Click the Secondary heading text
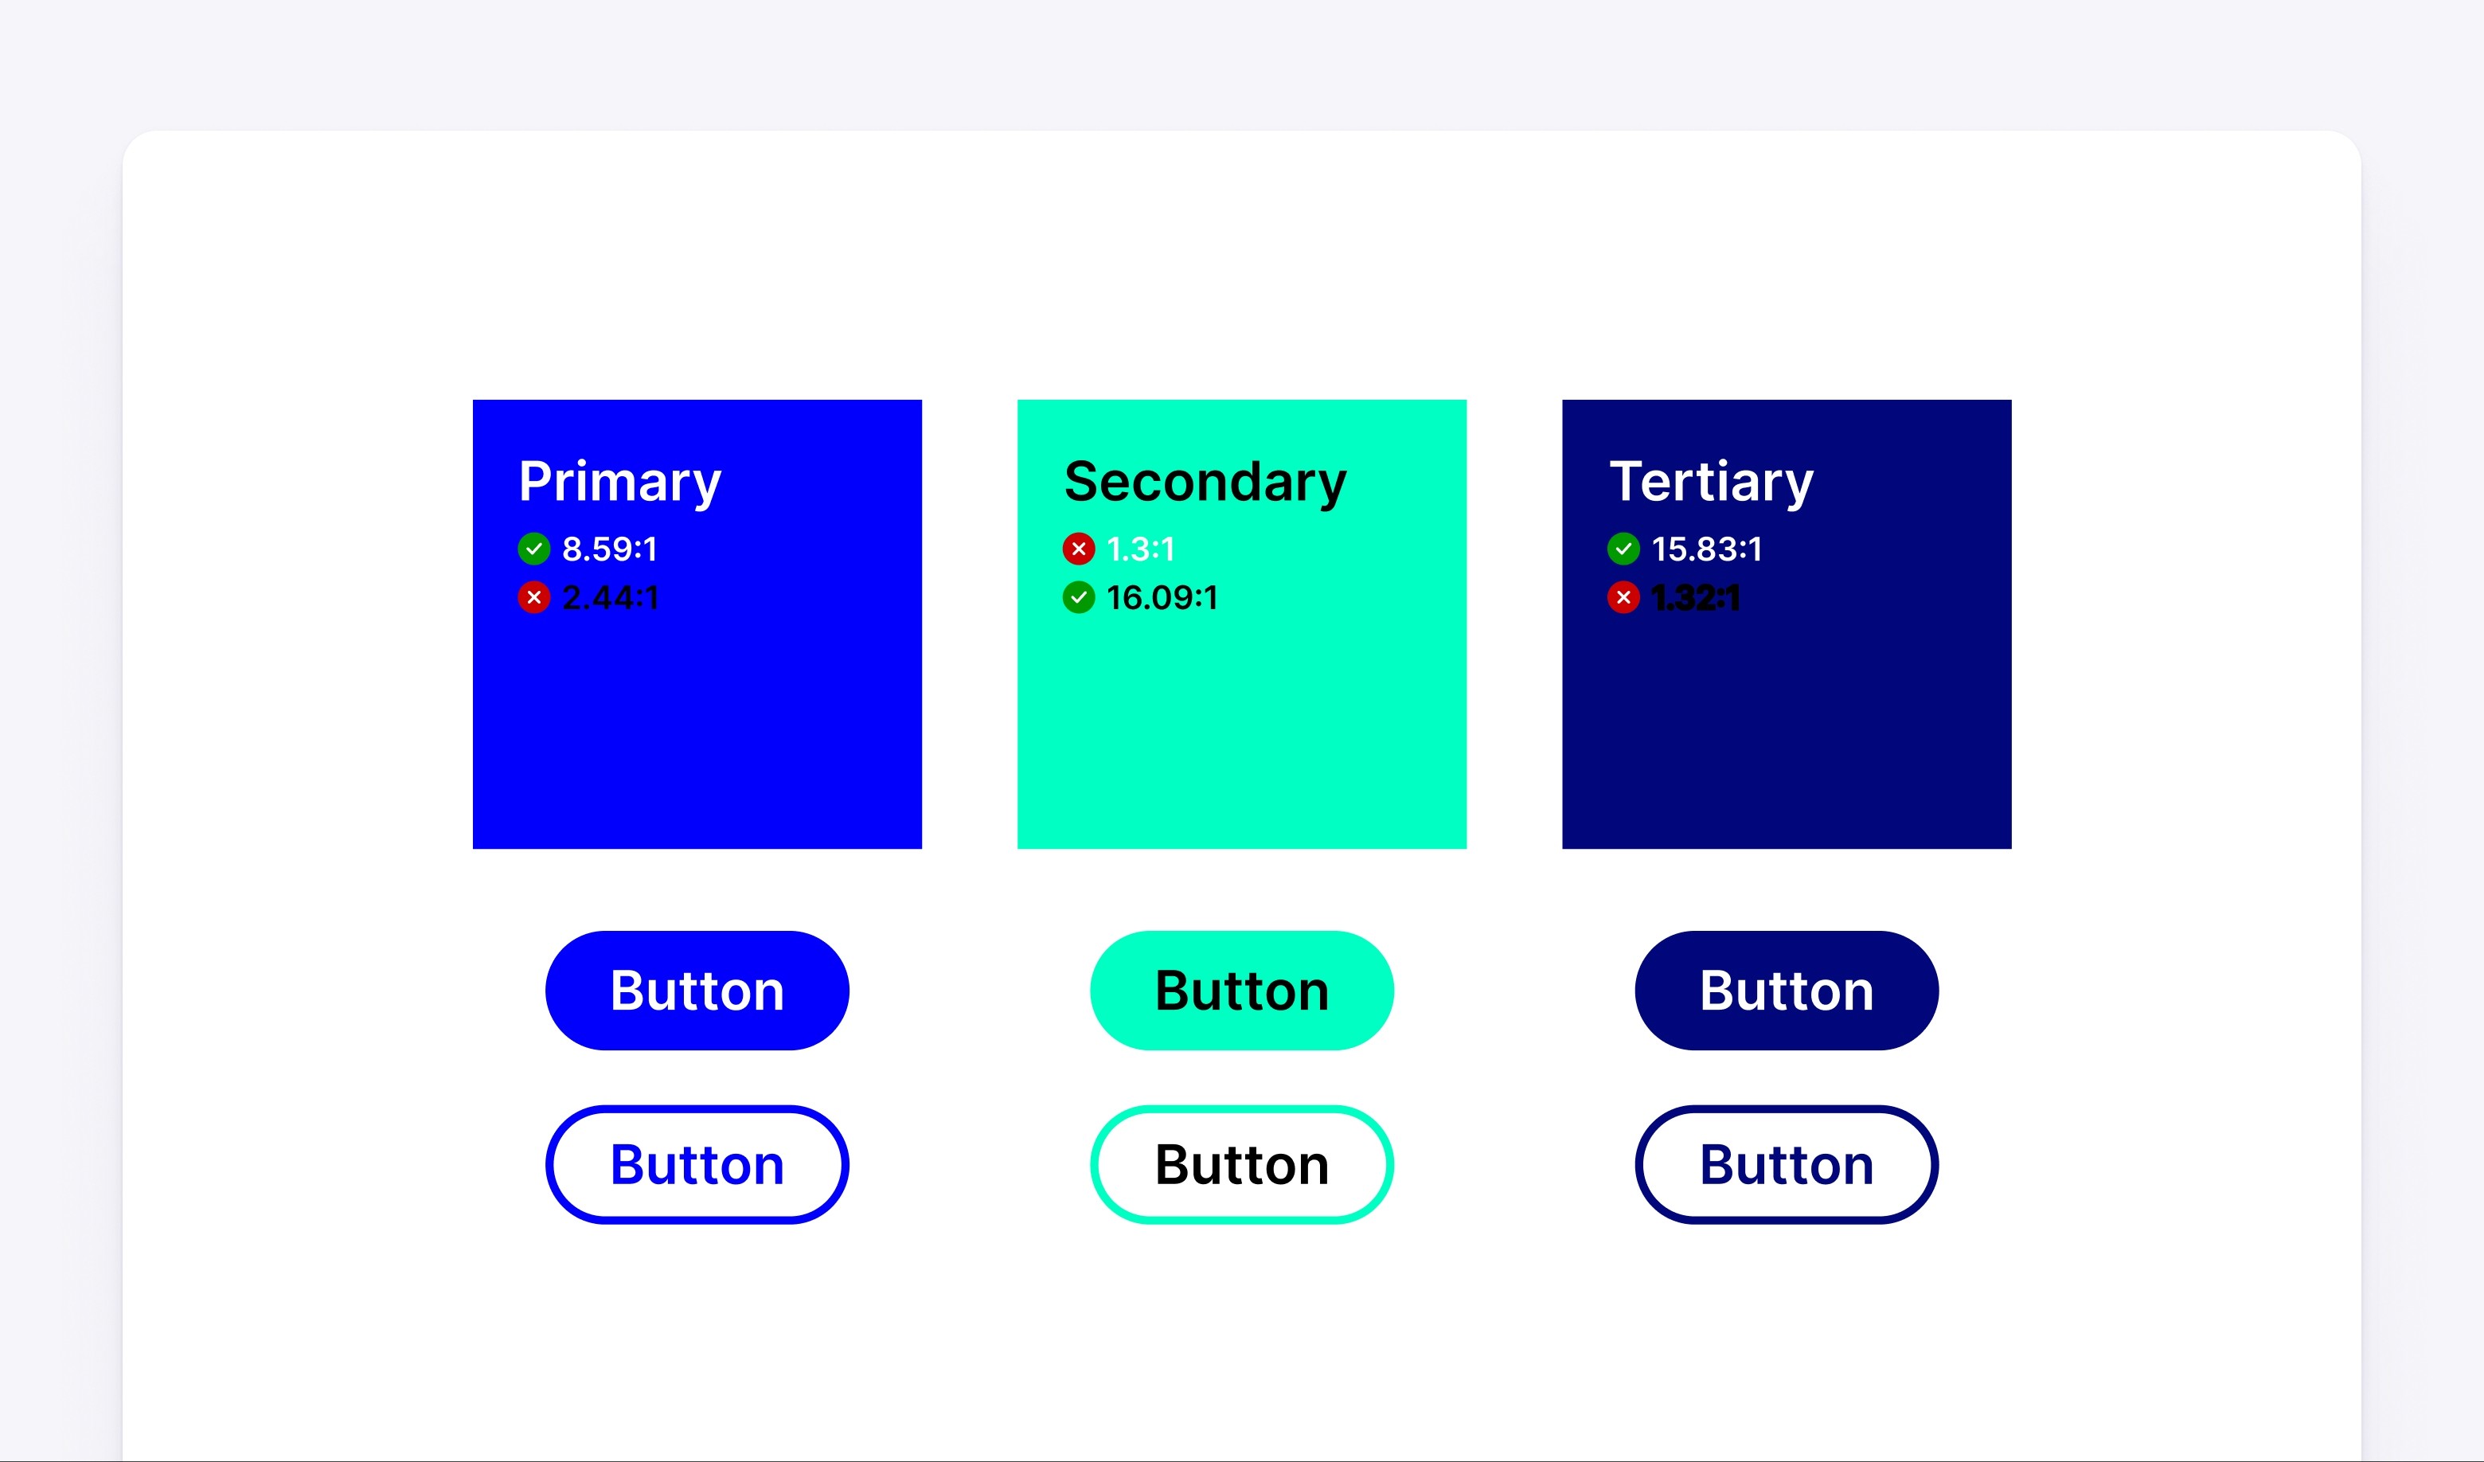2484x1462 pixels. click(1205, 483)
